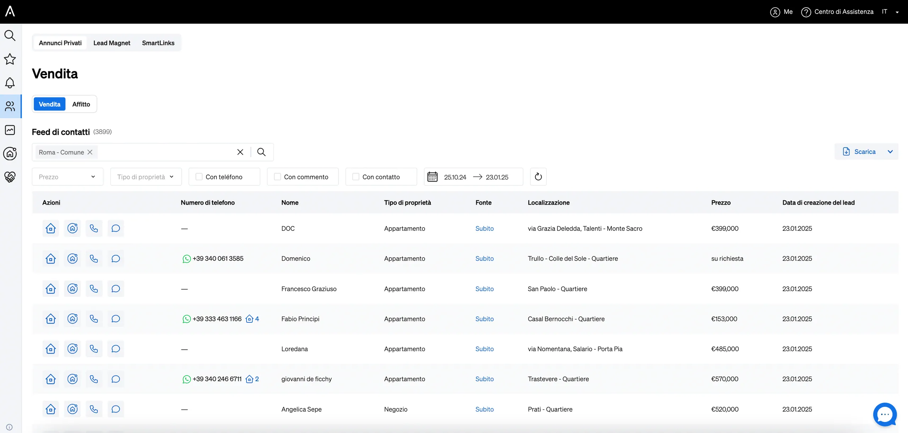Switch to Affitto toggle
This screenshot has height=433, width=908.
(x=81, y=104)
